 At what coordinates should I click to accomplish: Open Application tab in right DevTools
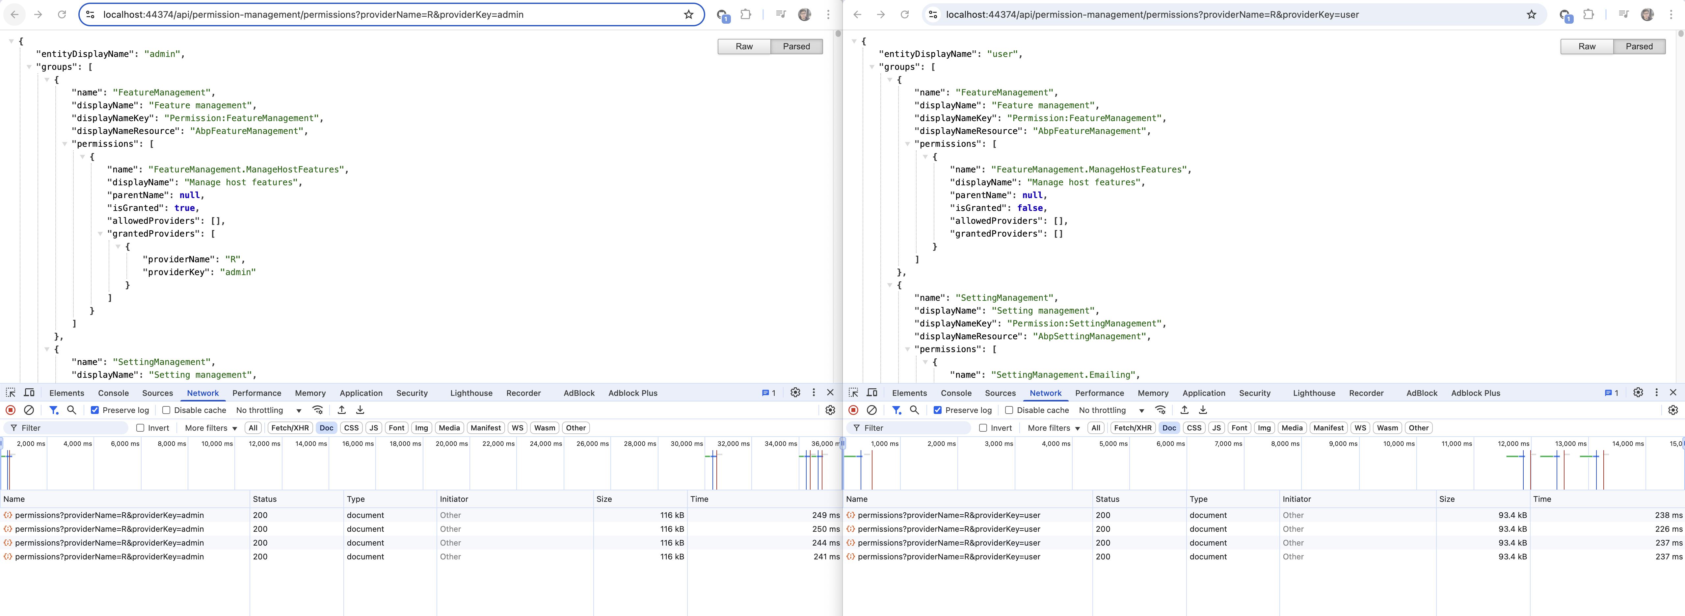tap(1203, 393)
